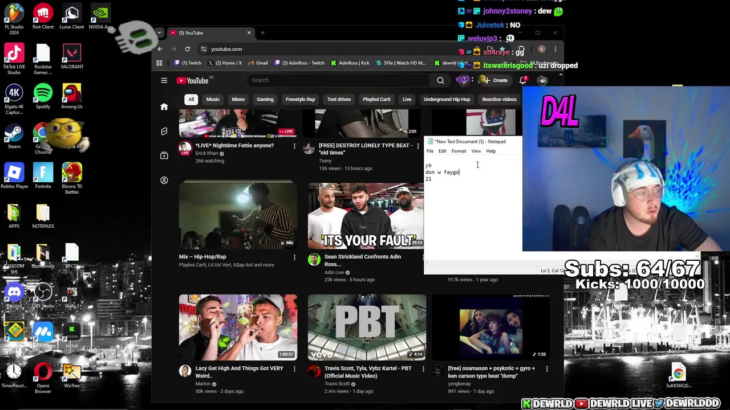Viewport: 730px width, 410px height.
Task: Open Chrome three-dot menu
Action: tap(555, 49)
